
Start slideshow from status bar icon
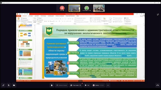click(127, 81)
